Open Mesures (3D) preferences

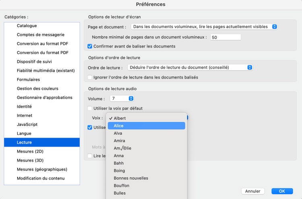pyautogui.click(x=31, y=160)
